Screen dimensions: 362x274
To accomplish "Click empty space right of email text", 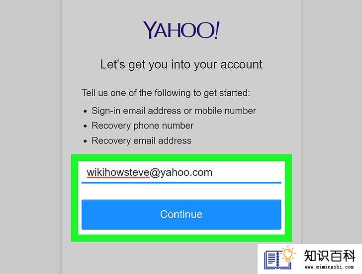I will point(247,172).
